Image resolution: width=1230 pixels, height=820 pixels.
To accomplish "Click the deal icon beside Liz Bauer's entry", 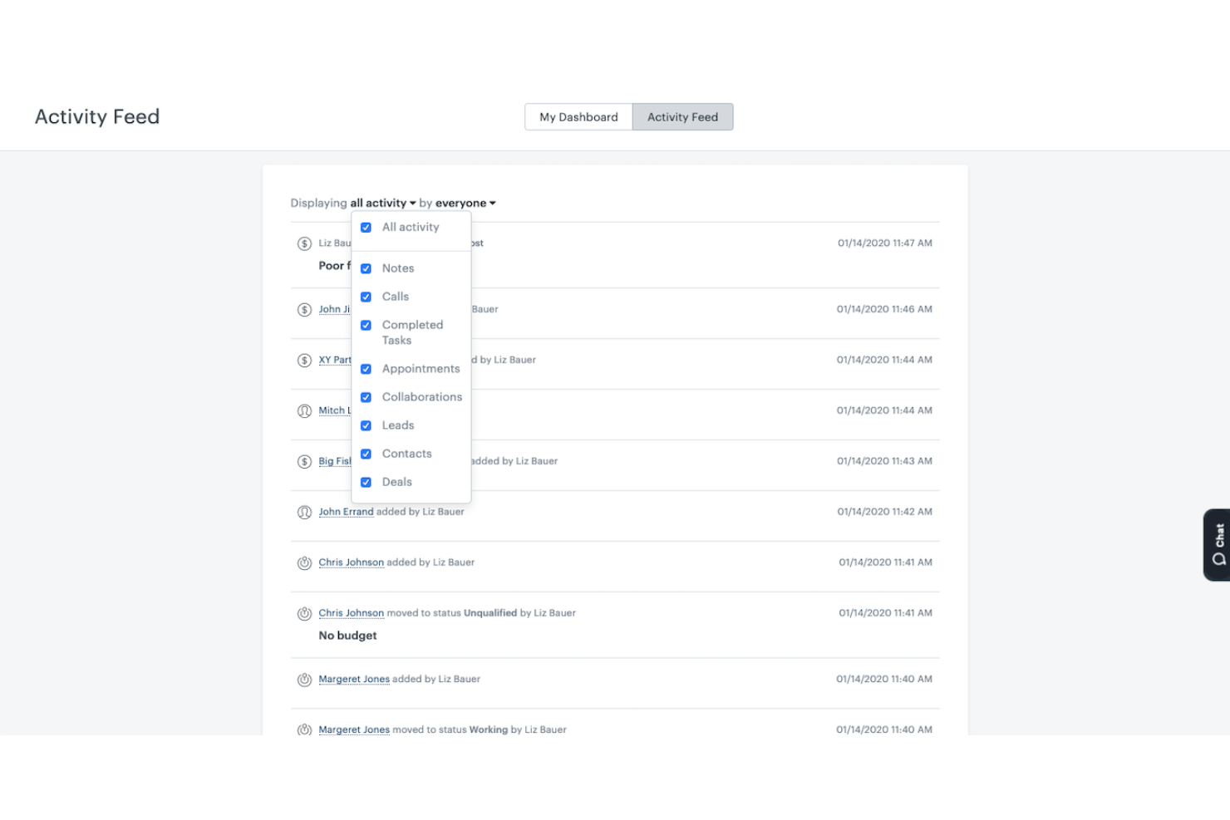I will 305,243.
